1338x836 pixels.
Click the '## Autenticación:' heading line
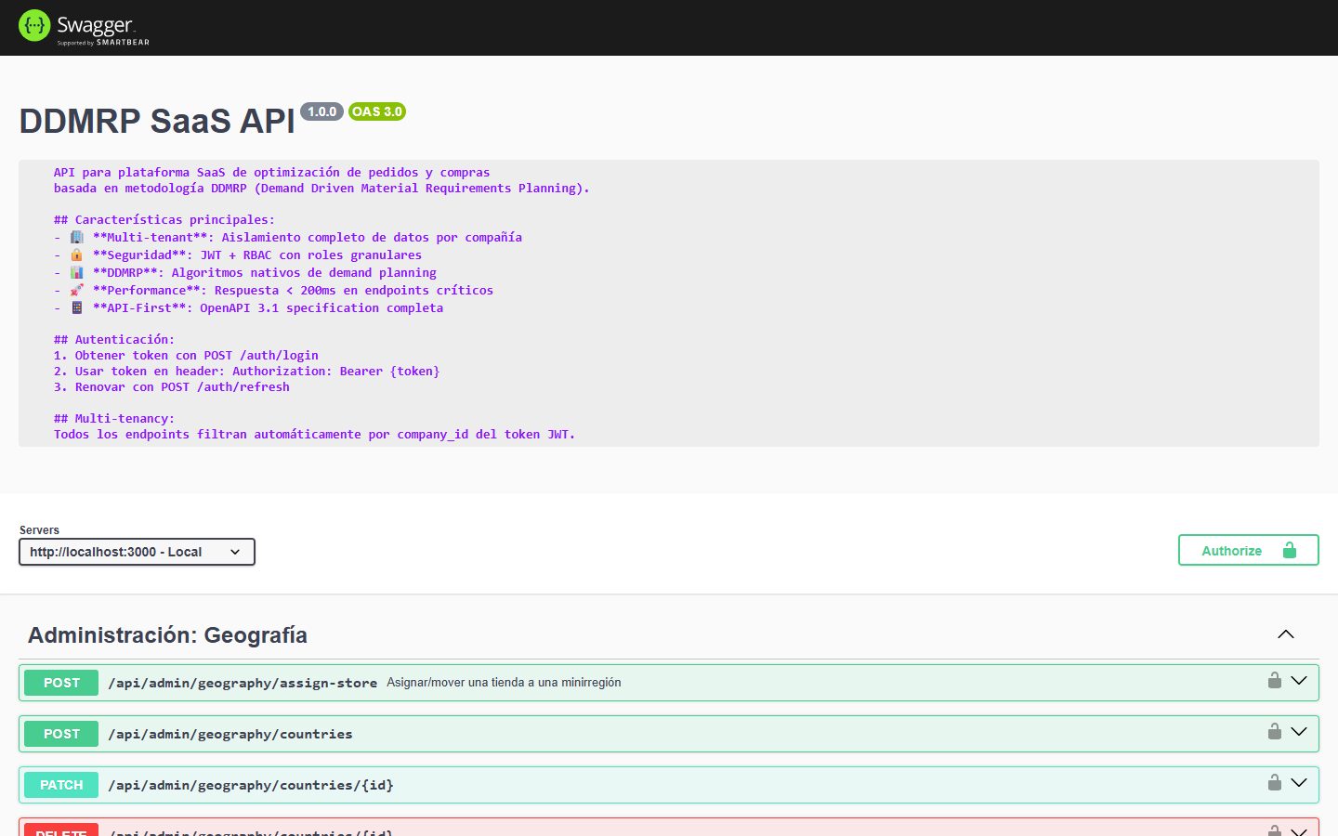pyautogui.click(x=114, y=339)
